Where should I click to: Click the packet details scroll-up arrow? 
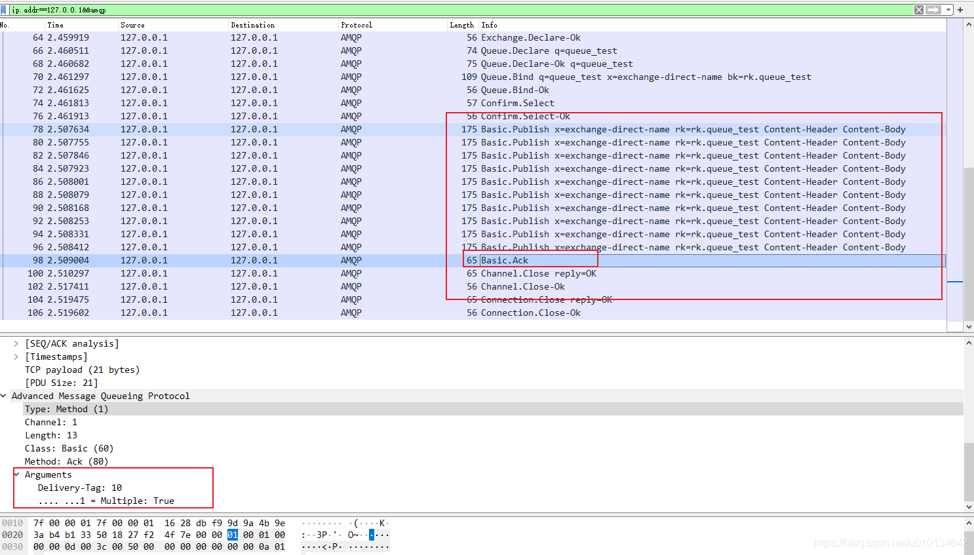pos(969,343)
